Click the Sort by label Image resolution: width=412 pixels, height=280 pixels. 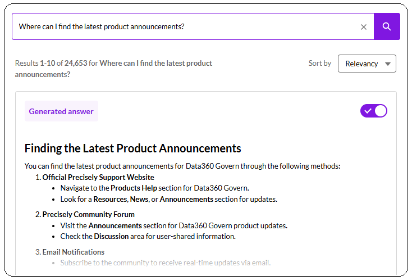coord(320,63)
